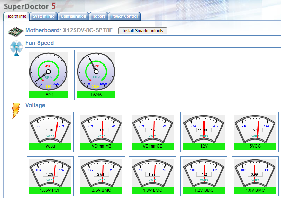This screenshot has width=281, height=198.
Task: Click the 12V green status label
Action: click(204, 146)
